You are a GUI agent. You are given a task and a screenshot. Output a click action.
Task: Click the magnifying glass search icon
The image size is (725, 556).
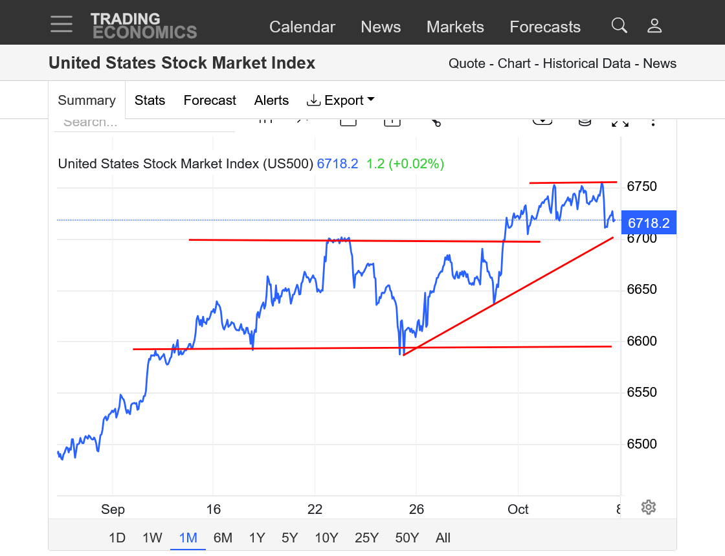[619, 26]
